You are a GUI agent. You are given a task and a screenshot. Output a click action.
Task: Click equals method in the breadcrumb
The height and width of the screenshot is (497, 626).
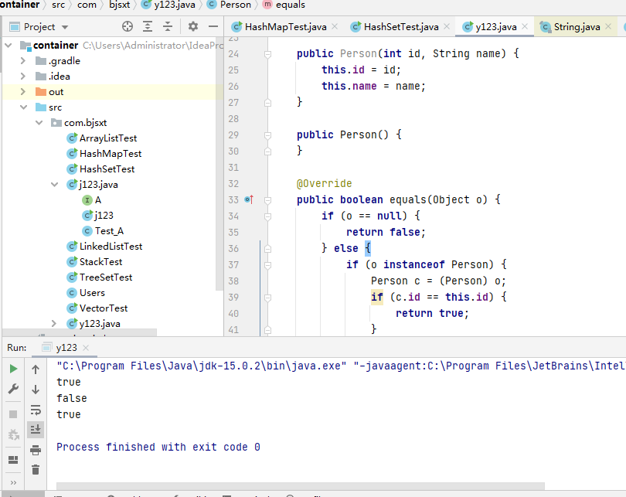point(284,5)
